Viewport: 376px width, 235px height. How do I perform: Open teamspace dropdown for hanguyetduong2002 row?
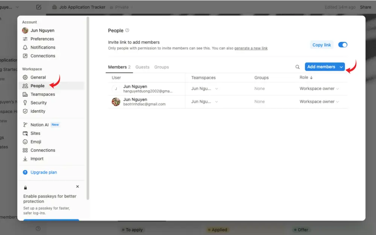pos(217,89)
